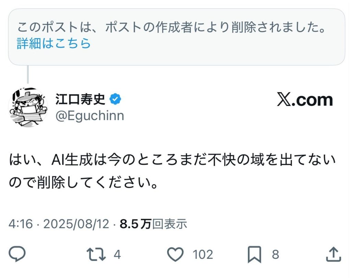Click the repost count number 4
This screenshot has height=278, width=351.
tap(117, 254)
